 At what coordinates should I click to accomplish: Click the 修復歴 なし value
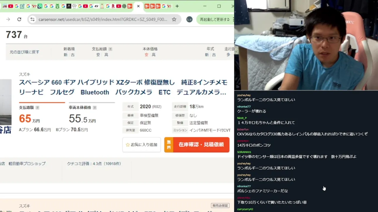[193, 115]
